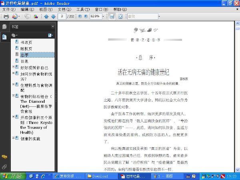Screen dimensions: 240x180
Task: Open the Comments panel icon
Action: [4, 157]
